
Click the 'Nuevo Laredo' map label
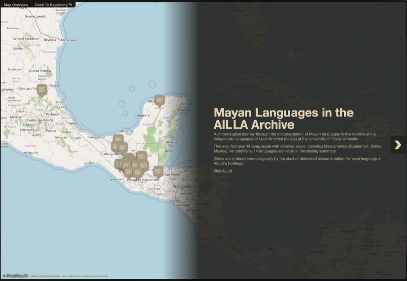35,16
